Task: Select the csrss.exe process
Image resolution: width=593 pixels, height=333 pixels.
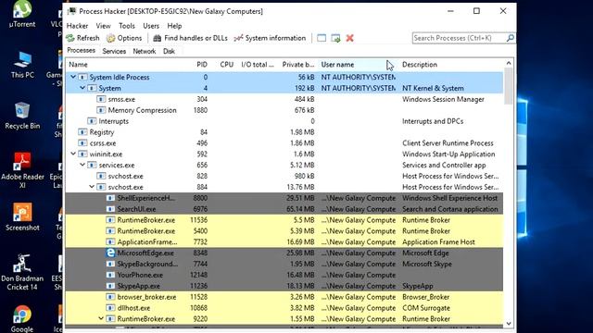Action: click(x=284, y=143)
